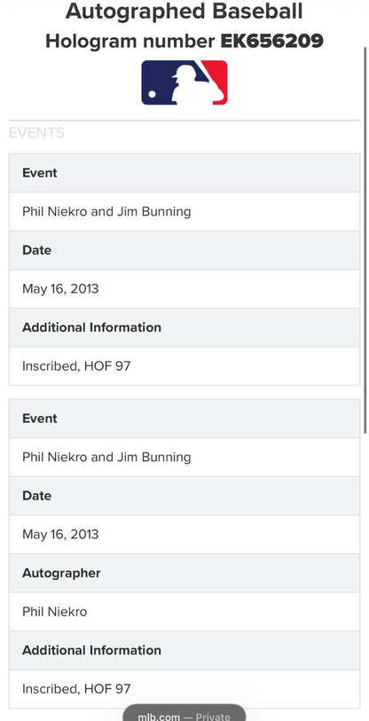Click the MLB logo icon
Image resolution: width=369 pixels, height=721 pixels.
(x=184, y=82)
